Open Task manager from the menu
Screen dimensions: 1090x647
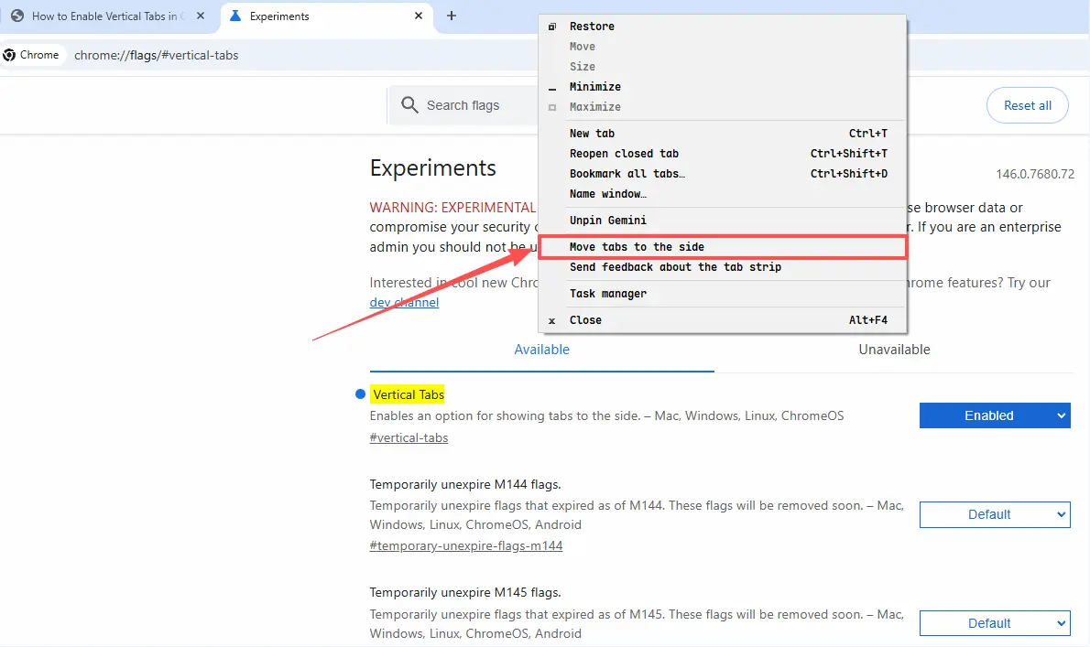609,294
